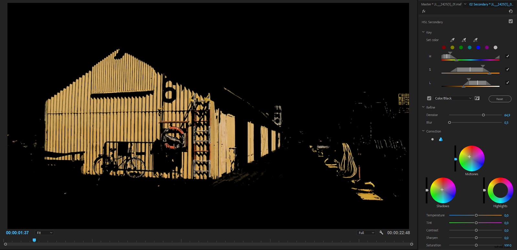Click the Temperature slider handle
This screenshot has height=250, width=517.
click(x=476, y=215)
